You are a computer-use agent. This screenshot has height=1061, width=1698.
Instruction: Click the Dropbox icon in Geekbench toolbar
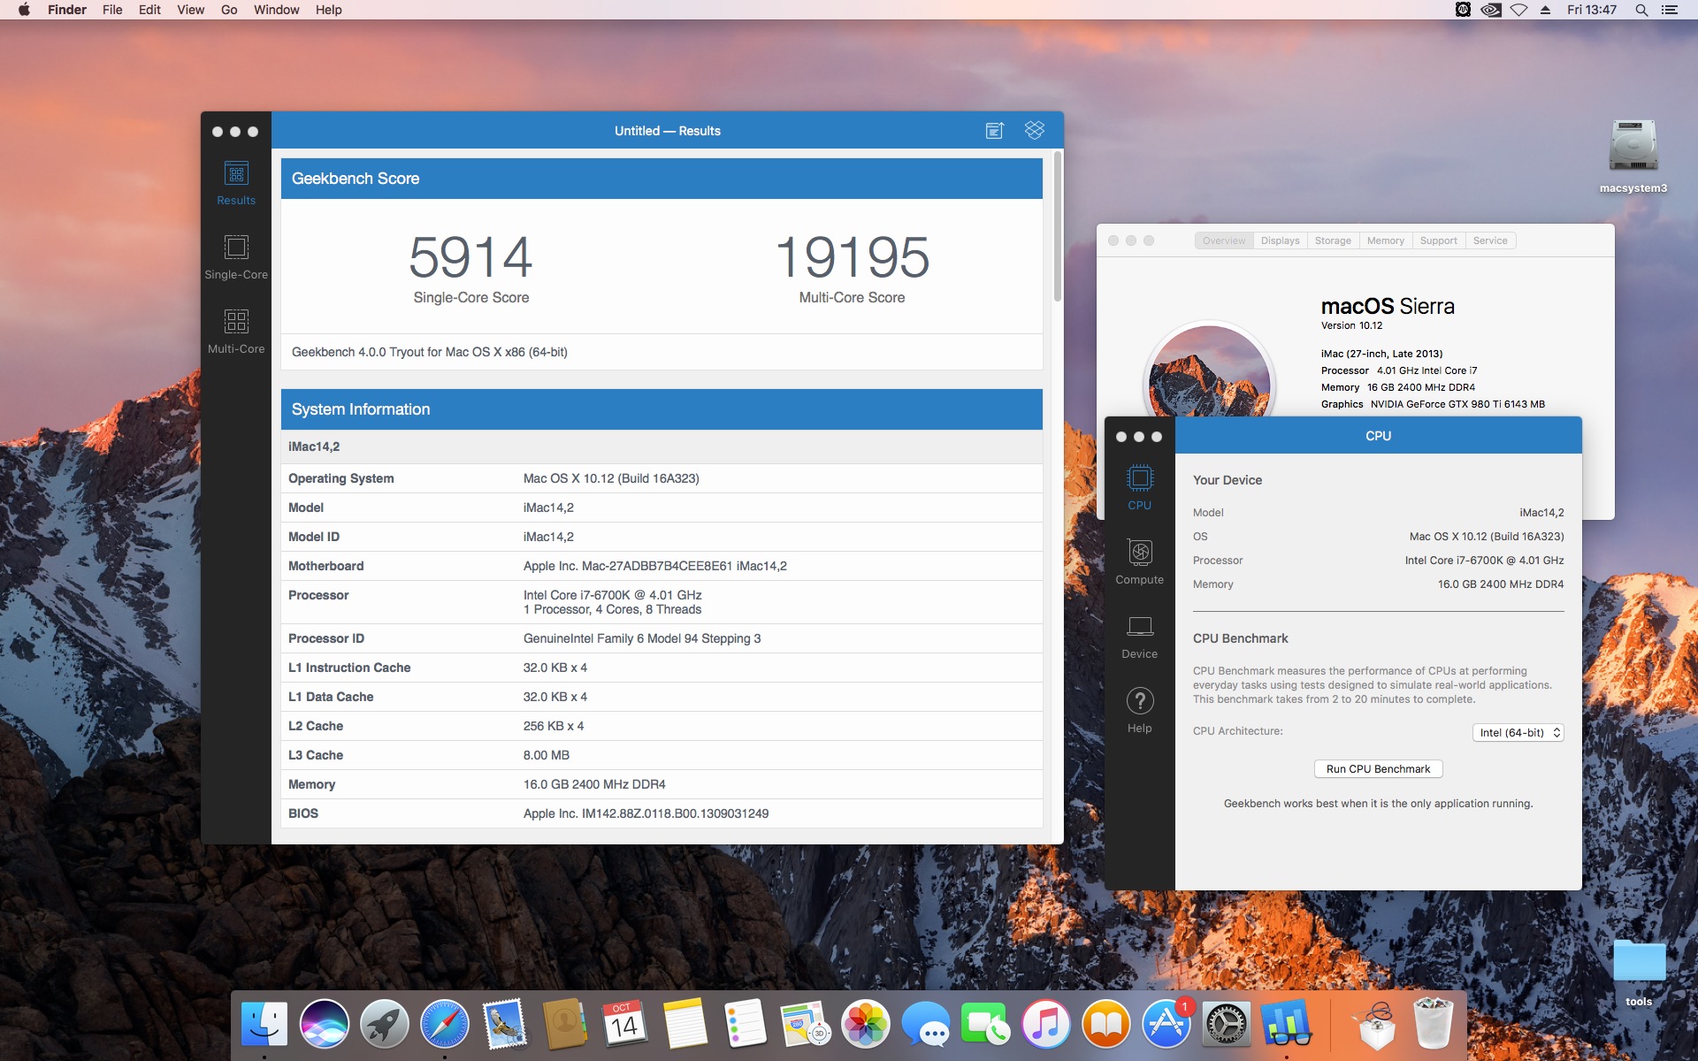(1035, 130)
